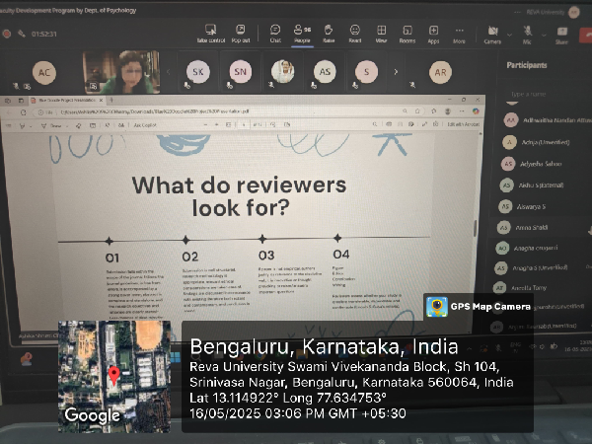Zoom out the PDF with minus button
Screen dimensions: 592x444
pos(205,124)
